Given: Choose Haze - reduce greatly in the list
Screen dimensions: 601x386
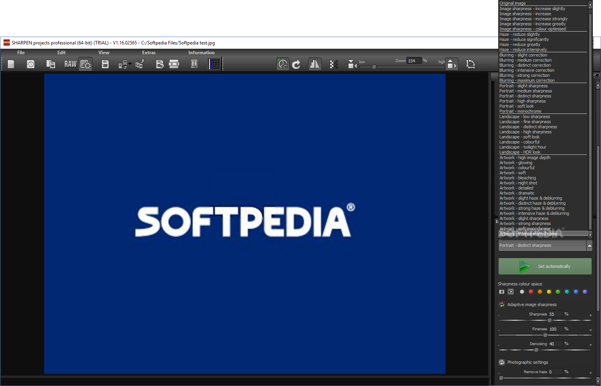Looking at the screenshot, I should (x=543, y=44).
